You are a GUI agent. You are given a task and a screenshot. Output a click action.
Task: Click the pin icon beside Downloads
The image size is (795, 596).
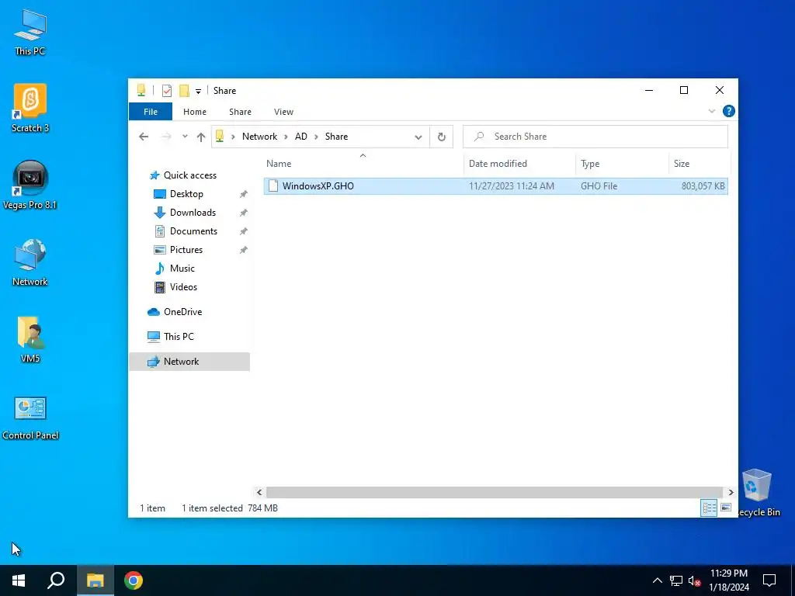coord(243,213)
